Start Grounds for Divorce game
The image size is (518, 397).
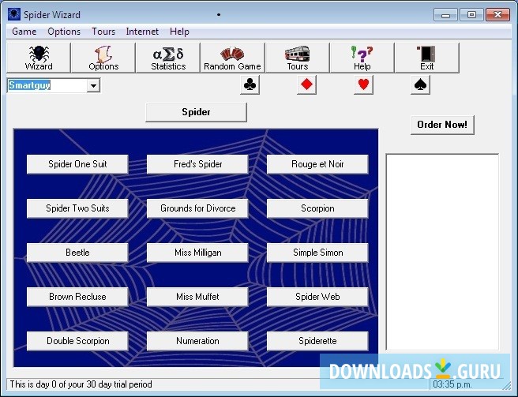point(197,208)
